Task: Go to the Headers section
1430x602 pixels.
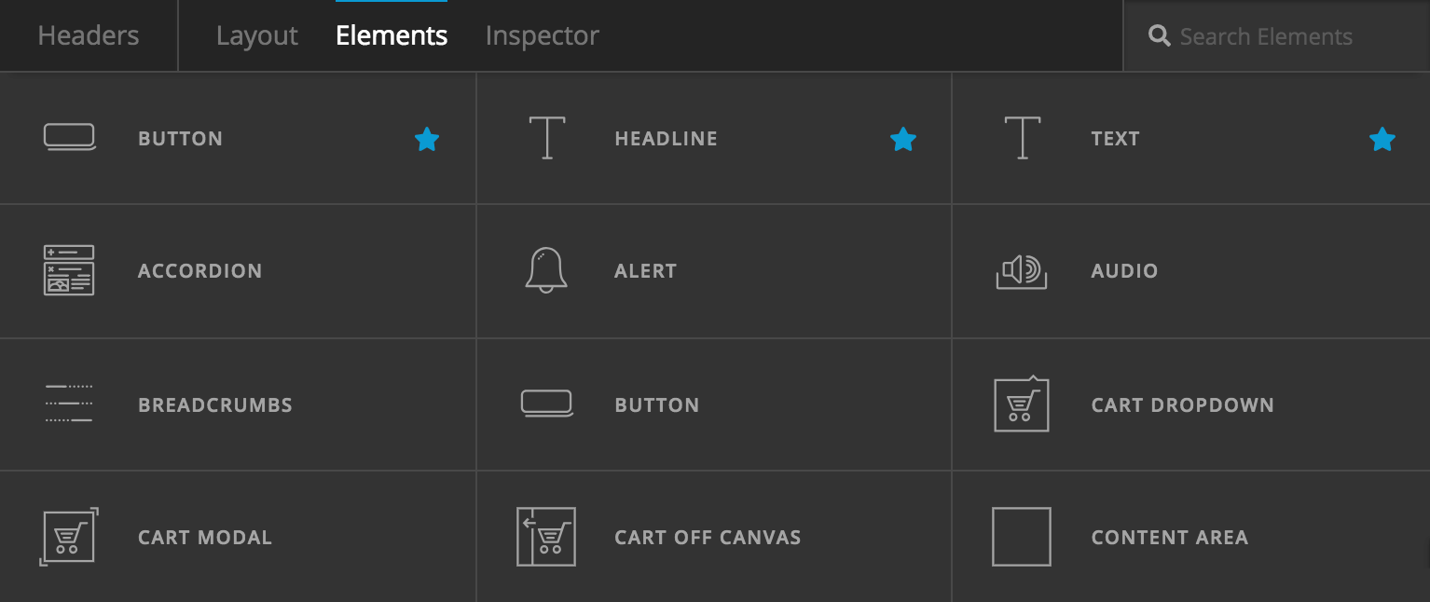Action: (89, 36)
